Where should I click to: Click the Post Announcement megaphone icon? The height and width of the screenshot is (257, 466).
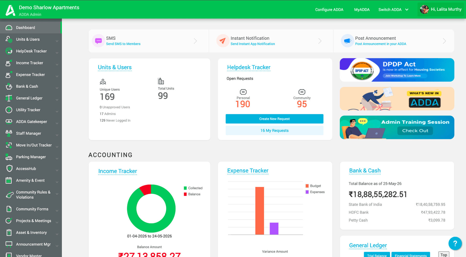[347, 41]
